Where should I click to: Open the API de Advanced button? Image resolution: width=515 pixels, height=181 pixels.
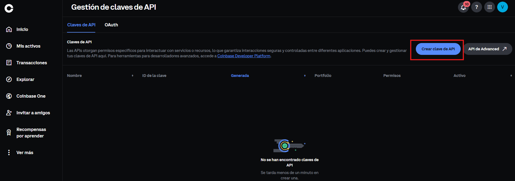click(x=488, y=49)
